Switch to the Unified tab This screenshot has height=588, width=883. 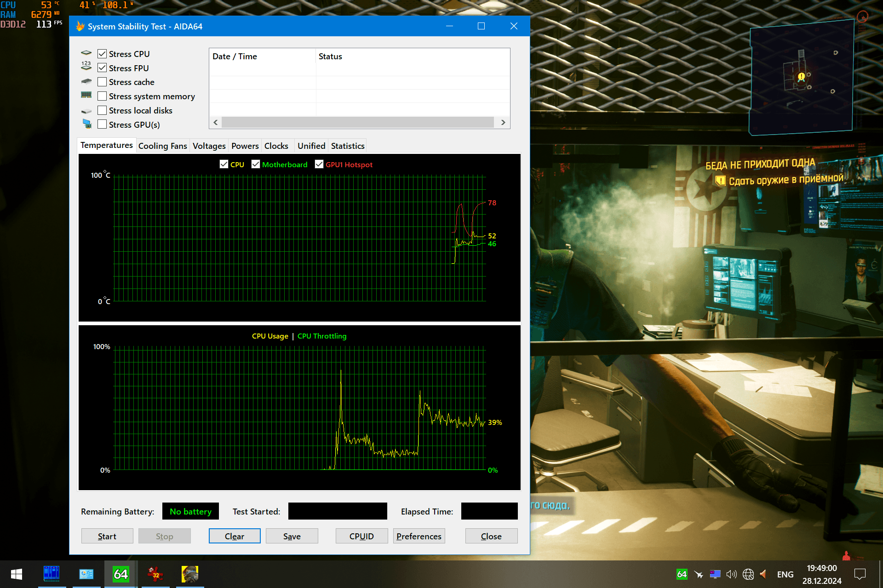(311, 146)
